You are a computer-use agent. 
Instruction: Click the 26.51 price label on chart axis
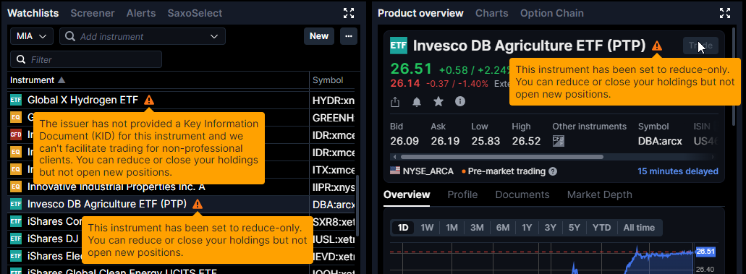tap(705, 251)
